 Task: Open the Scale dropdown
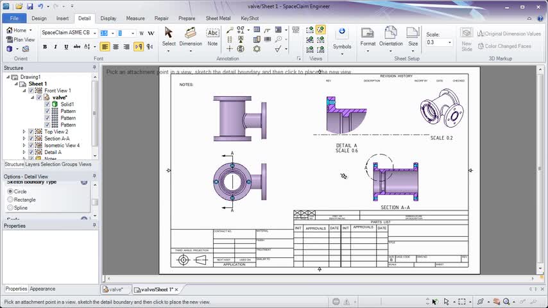tap(449, 42)
